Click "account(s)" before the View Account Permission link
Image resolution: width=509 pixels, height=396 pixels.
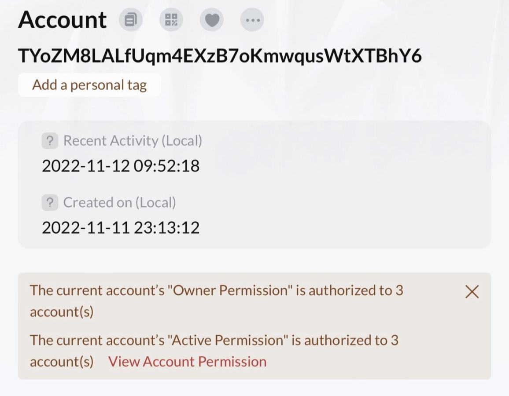(62, 362)
